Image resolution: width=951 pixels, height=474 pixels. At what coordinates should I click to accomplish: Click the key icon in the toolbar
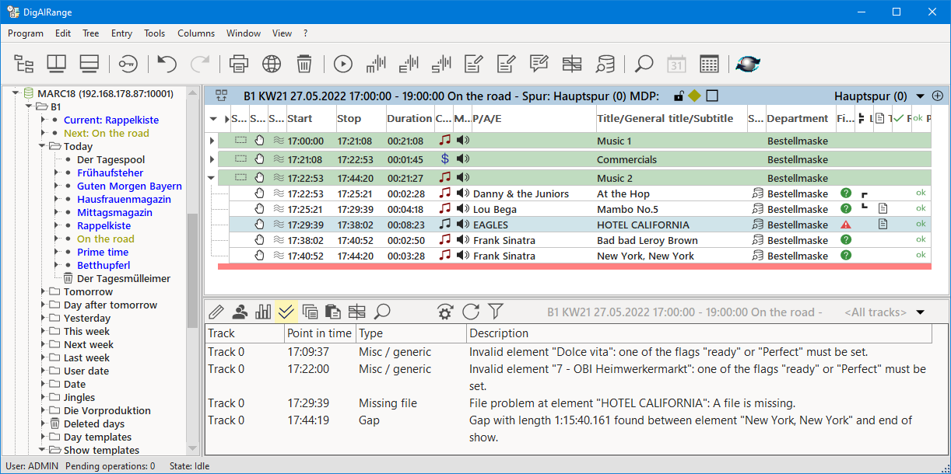(x=128, y=64)
